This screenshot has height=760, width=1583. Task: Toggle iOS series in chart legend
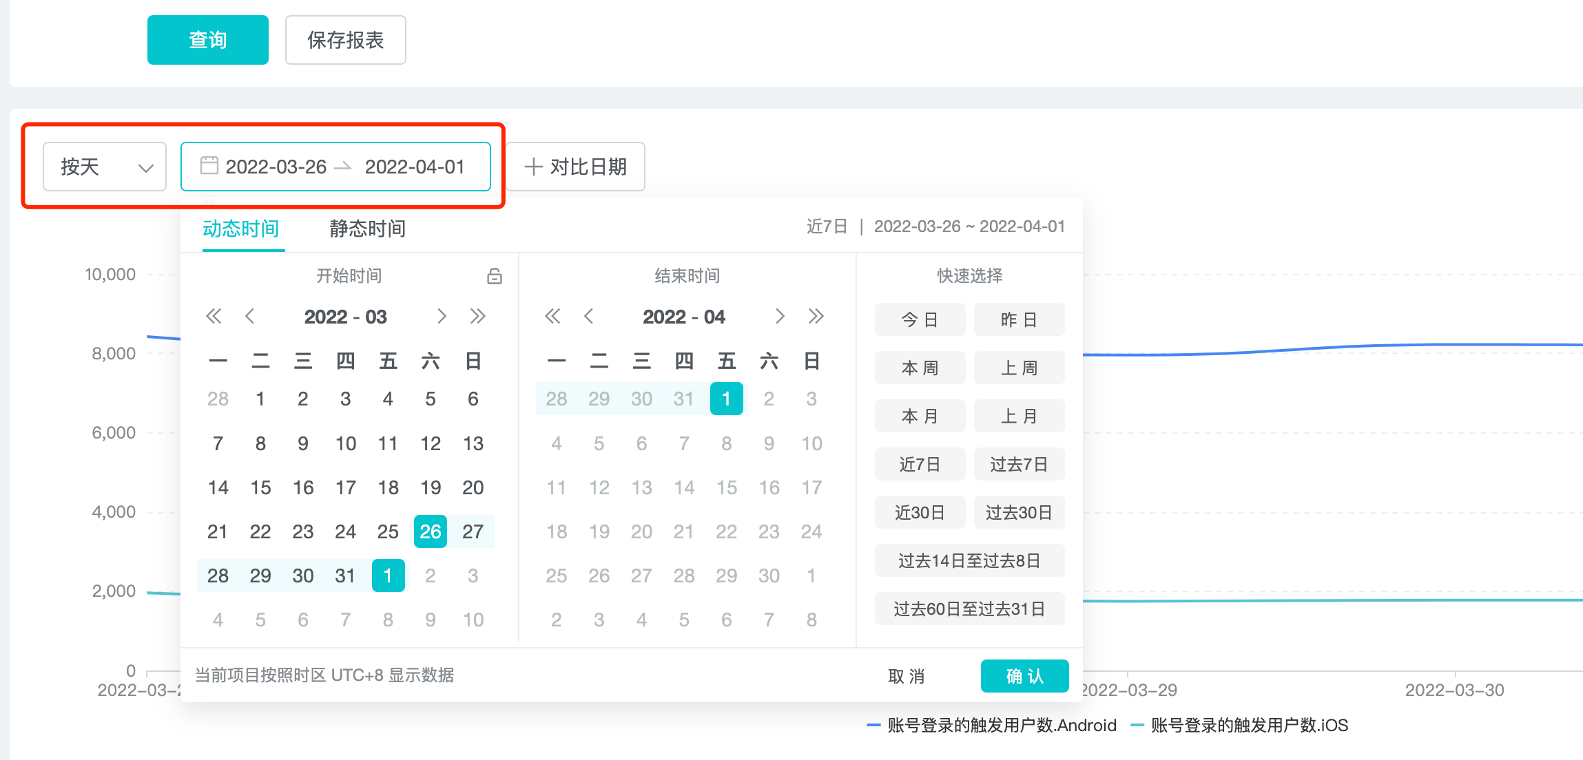(1240, 725)
